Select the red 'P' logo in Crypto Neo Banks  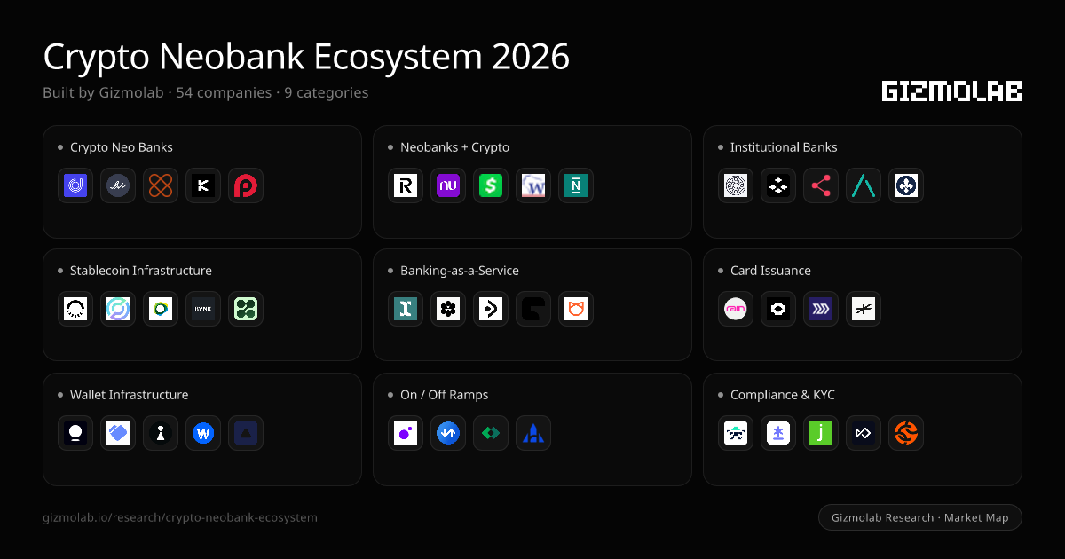pos(246,185)
